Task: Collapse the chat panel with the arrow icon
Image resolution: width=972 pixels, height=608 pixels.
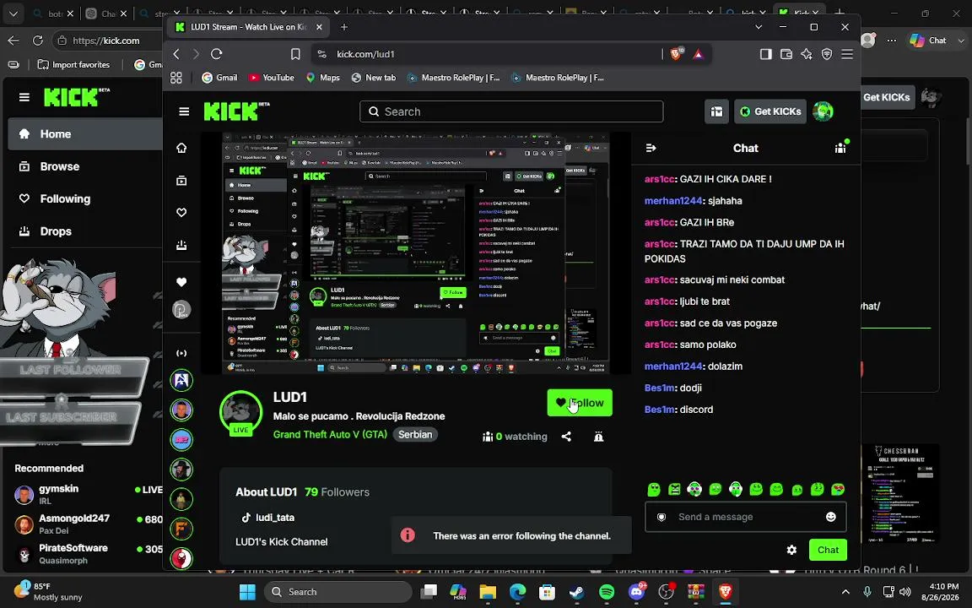Action: tap(651, 149)
